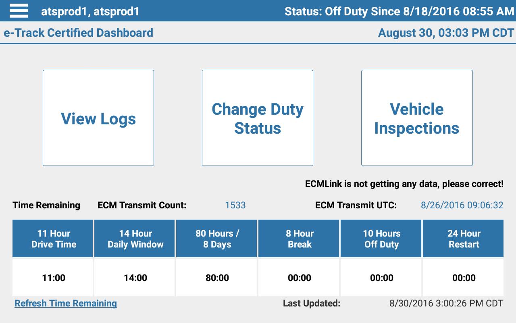The width and height of the screenshot is (516, 323).
Task: Select the ECM Transmit Count value 1533
Action: tap(236, 205)
